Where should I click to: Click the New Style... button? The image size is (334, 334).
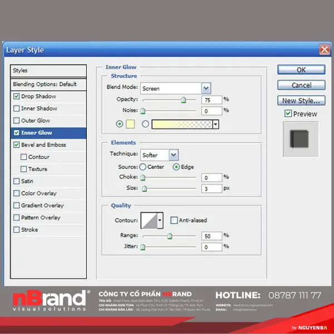(x=301, y=101)
